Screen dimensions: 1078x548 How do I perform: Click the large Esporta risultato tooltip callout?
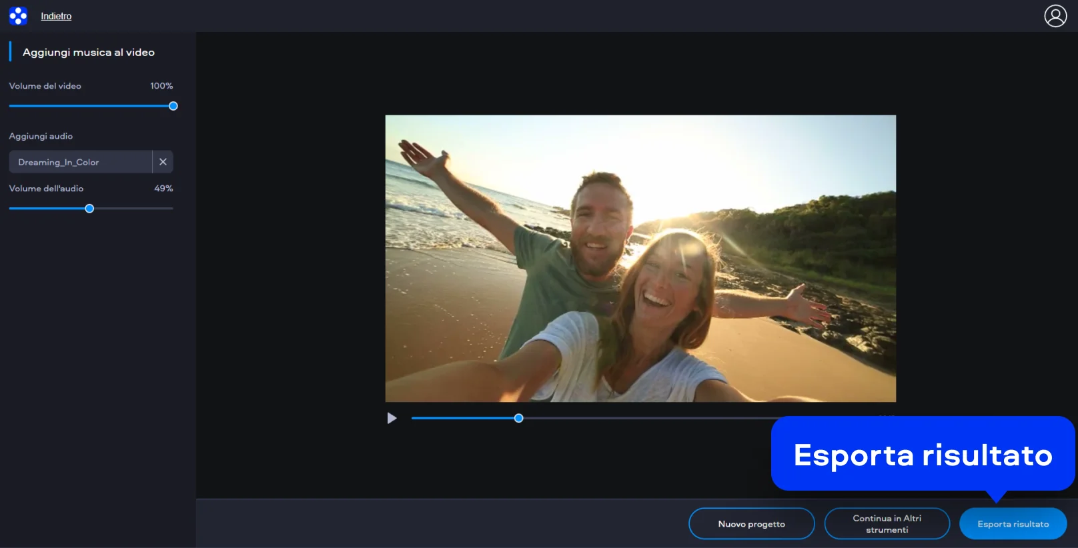pyautogui.click(x=923, y=455)
